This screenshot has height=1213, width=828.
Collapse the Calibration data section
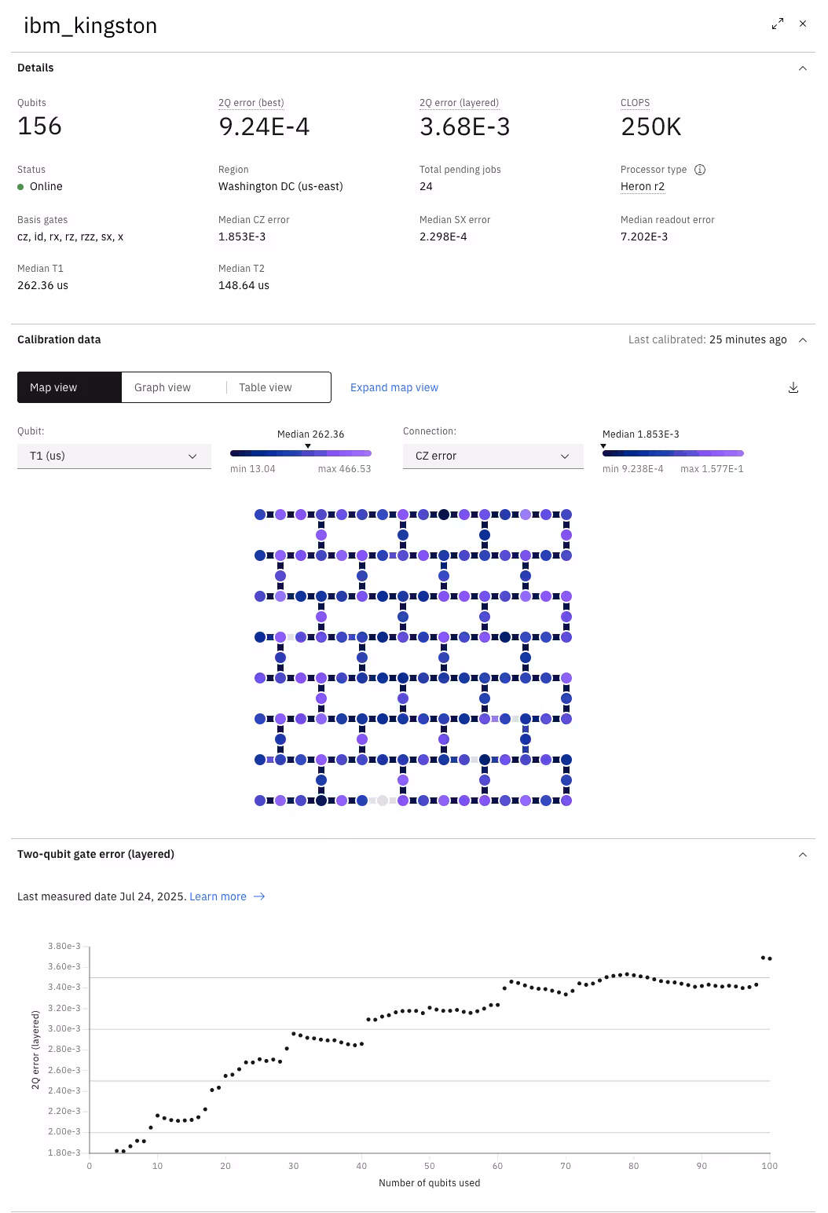click(x=803, y=340)
